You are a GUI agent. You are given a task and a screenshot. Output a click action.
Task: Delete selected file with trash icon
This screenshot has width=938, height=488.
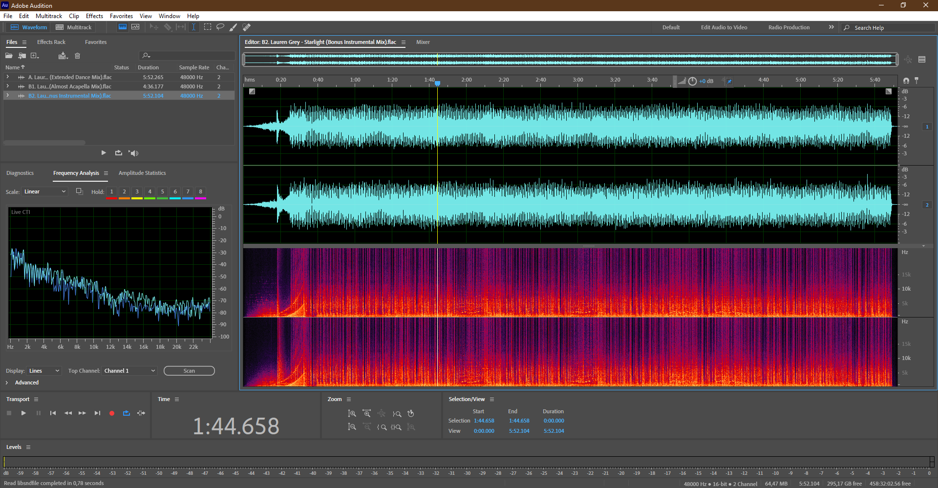click(77, 56)
